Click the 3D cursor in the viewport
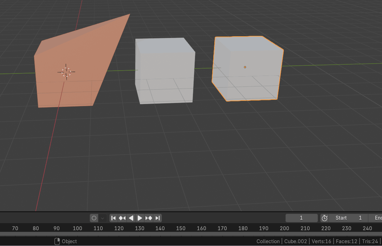382x246 pixels. coord(66,72)
